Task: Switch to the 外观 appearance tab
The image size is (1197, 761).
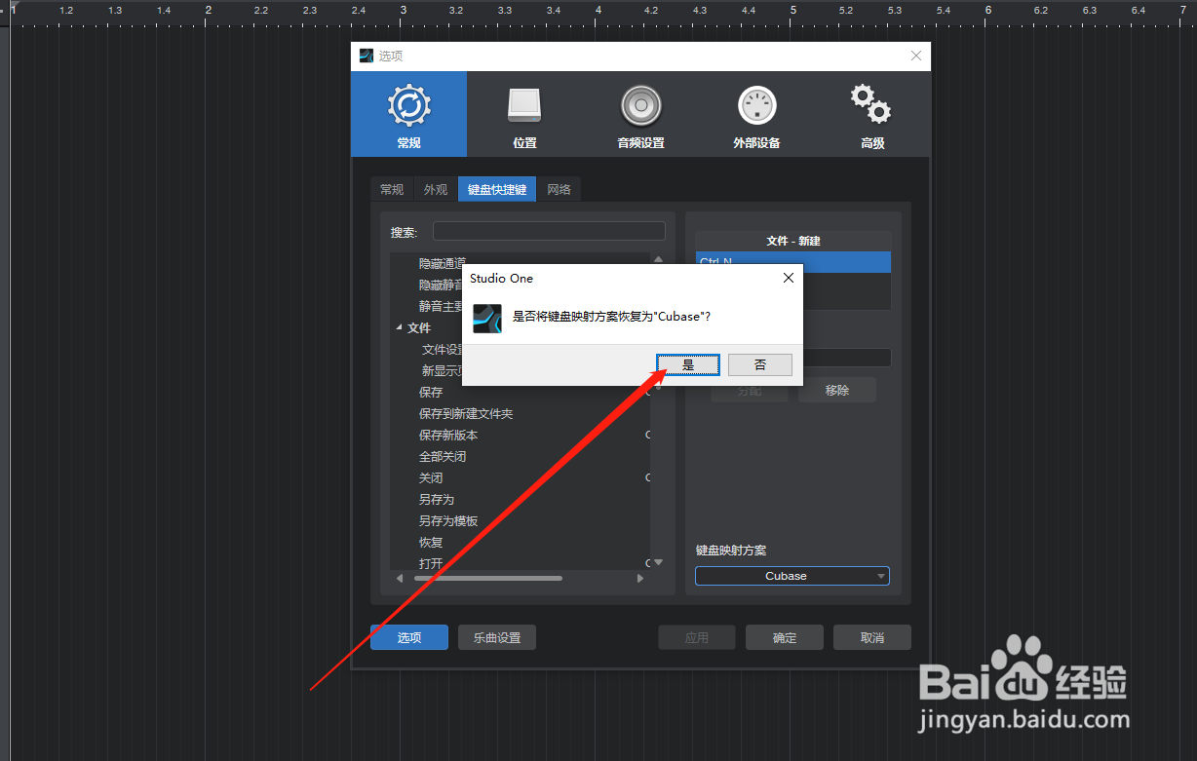Action: point(436,190)
